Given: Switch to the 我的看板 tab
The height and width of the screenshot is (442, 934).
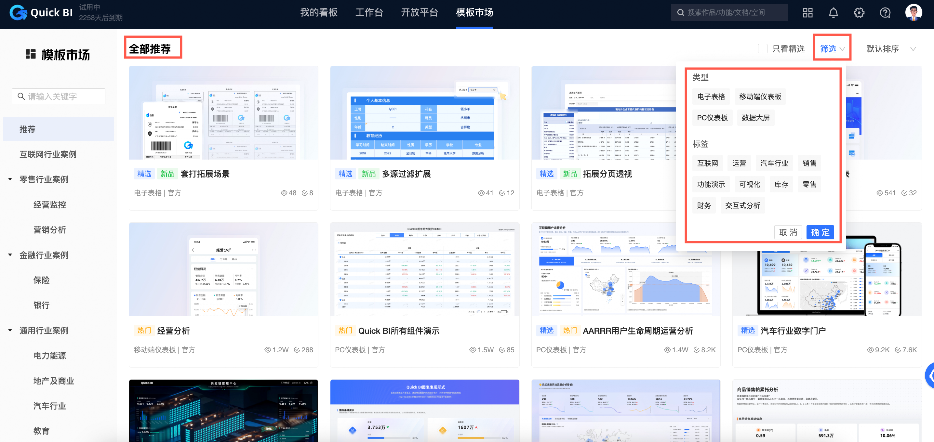Looking at the screenshot, I should (319, 12).
